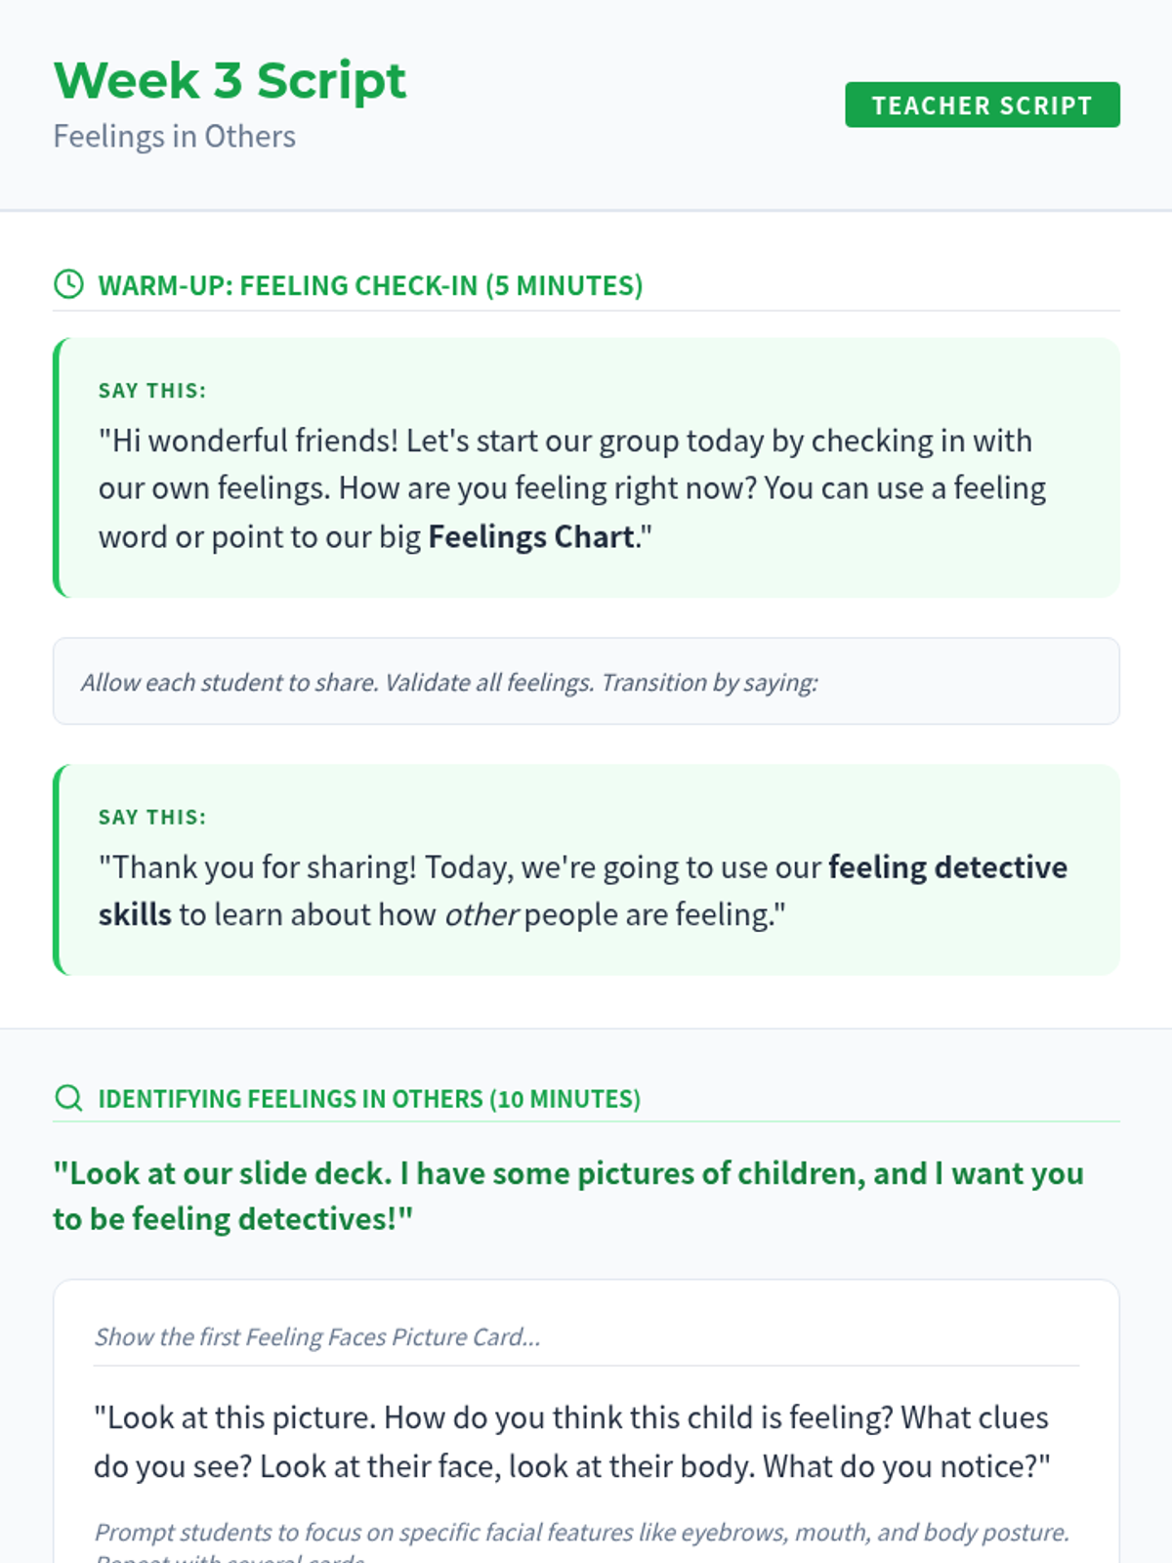Select the Week 3 Script title
This screenshot has width=1172, height=1563.
pyautogui.click(x=230, y=80)
